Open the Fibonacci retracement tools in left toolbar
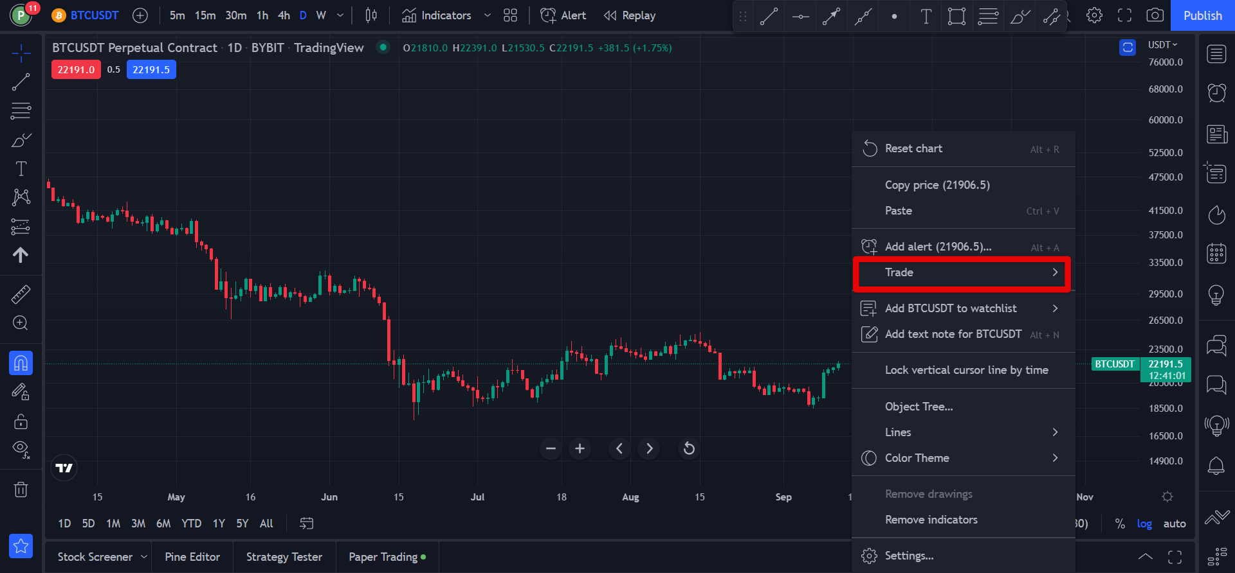This screenshot has height=573, width=1235. (21, 110)
